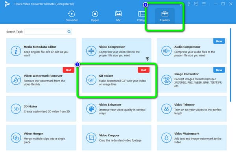Viewport: 236px width, 152px height.
Task: Click the Video Merger icon
Action: coord(16,138)
